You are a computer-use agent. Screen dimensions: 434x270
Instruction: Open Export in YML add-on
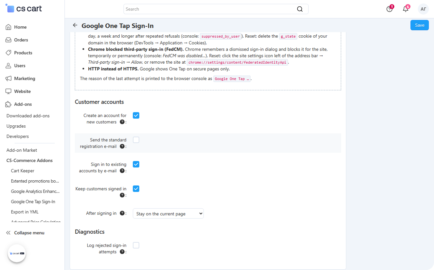25,212
